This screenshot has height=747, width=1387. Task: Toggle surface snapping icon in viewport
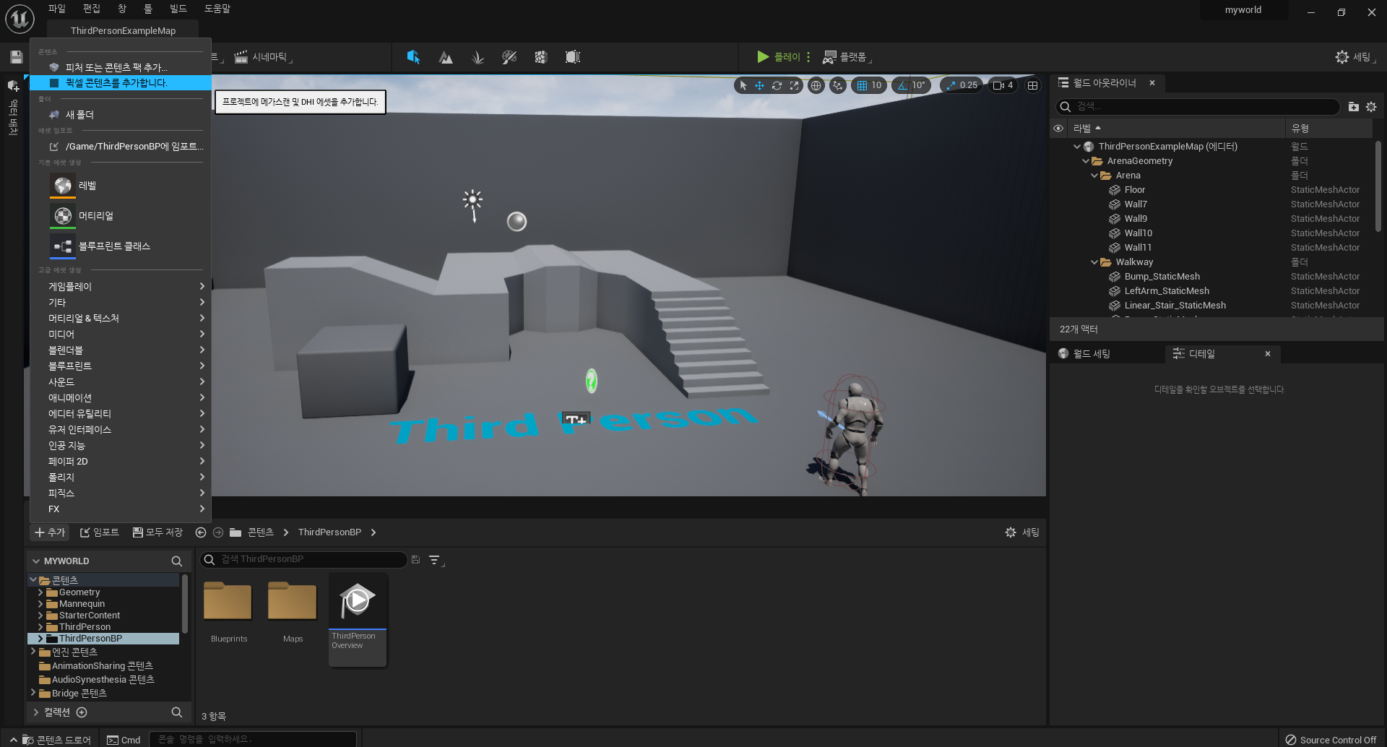837,85
